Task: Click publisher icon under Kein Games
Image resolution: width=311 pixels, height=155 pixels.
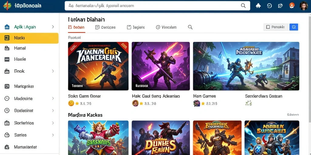Action: pos(197,103)
